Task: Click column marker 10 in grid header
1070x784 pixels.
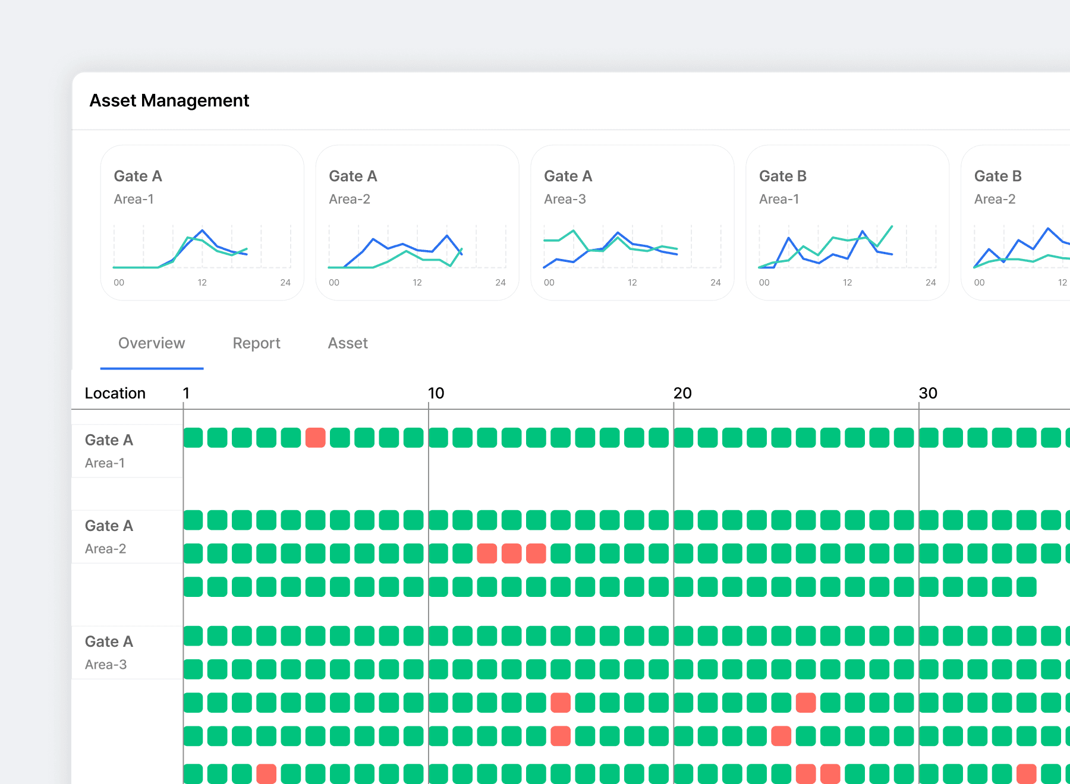Action: click(x=436, y=393)
